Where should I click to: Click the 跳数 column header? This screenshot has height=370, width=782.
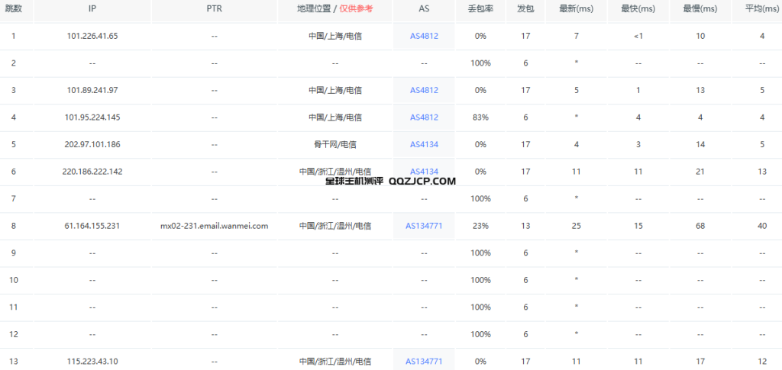(14, 9)
